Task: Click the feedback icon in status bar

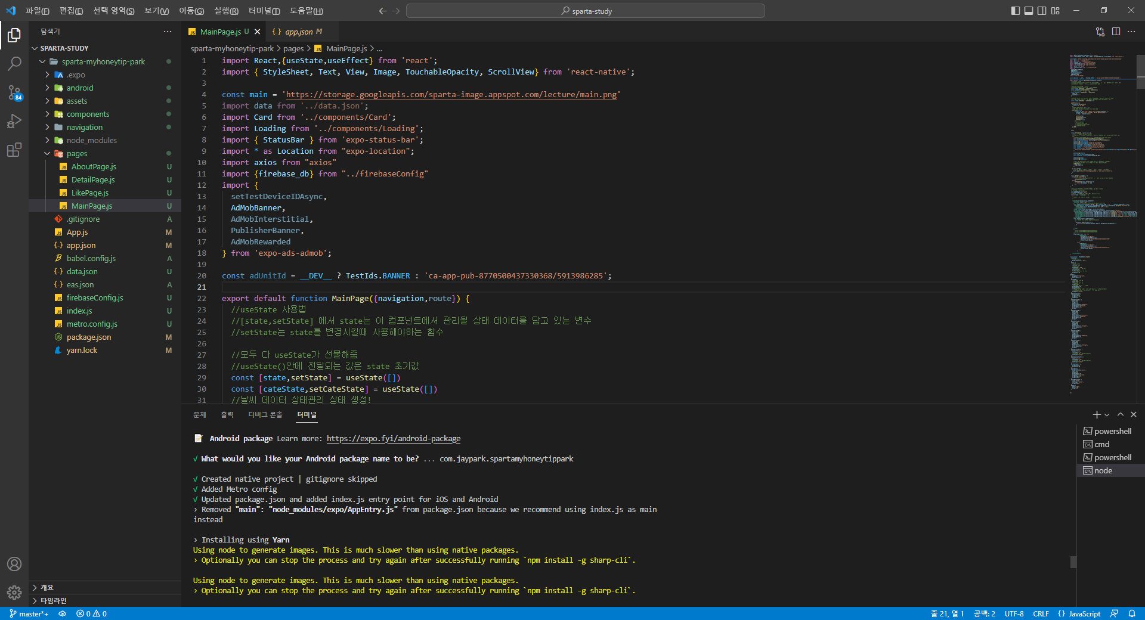Action: click(x=1114, y=613)
